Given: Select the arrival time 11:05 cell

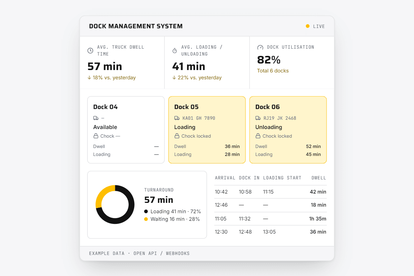Looking at the screenshot, I should click(221, 218).
